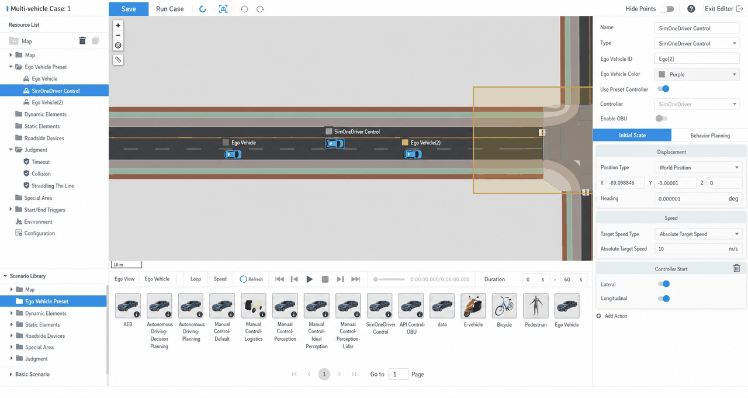Screen dimensions: 748x398
Task: Select the E-vehicle scooter thumbnail
Action: pos(473,306)
